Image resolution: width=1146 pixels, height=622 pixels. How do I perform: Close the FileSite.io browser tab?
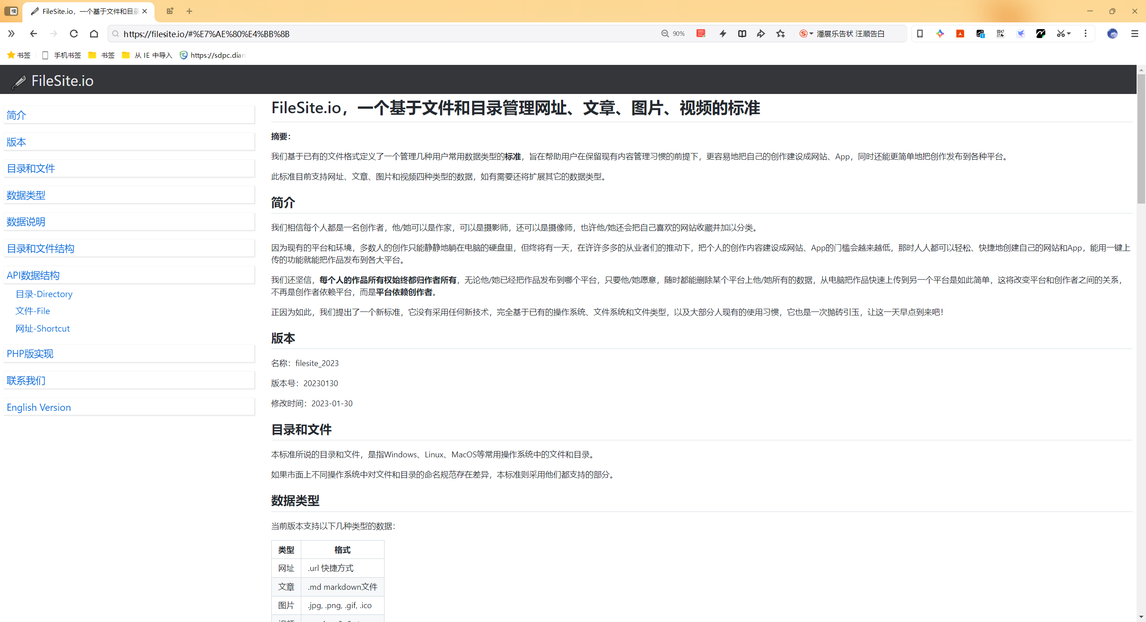coord(145,11)
